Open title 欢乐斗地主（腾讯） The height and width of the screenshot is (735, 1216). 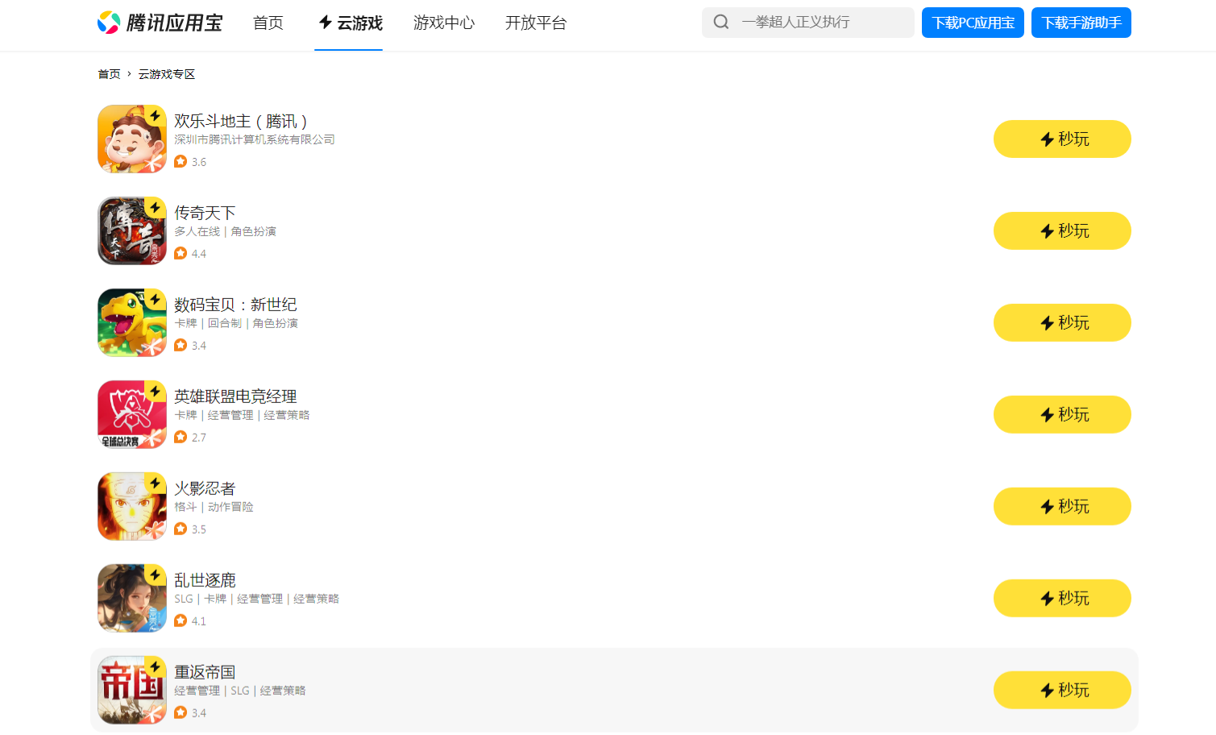coord(241,121)
